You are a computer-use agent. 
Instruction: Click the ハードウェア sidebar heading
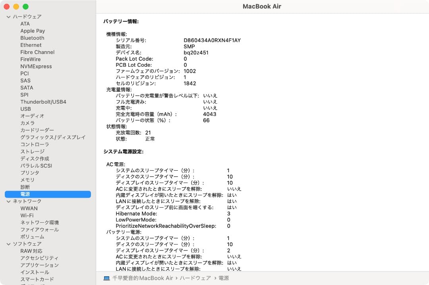pos(27,17)
